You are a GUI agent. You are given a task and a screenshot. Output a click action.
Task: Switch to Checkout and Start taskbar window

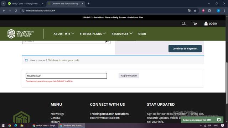pyautogui.click(x=72, y=126)
